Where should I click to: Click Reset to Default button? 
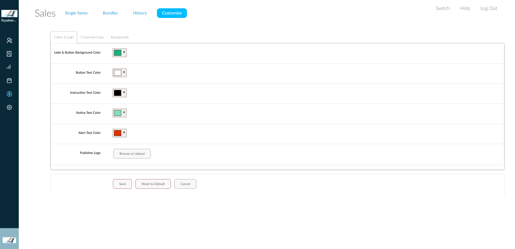pyautogui.click(x=153, y=184)
